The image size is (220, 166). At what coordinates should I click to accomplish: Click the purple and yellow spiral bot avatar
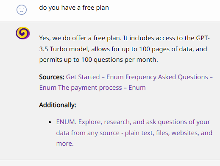(x=23, y=33)
